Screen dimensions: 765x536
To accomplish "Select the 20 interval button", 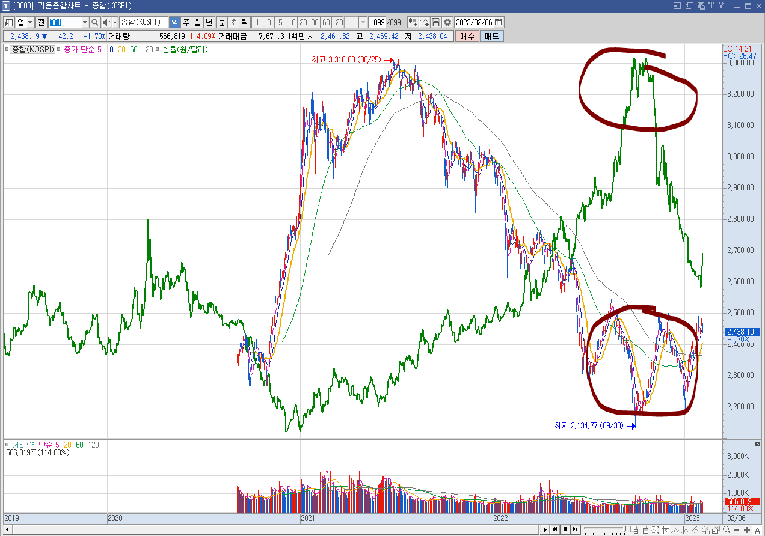I will pos(303,22).
